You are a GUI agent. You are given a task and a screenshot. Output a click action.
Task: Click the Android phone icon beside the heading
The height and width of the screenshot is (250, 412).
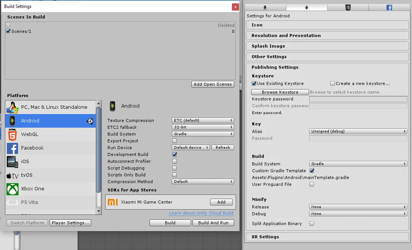112,106
